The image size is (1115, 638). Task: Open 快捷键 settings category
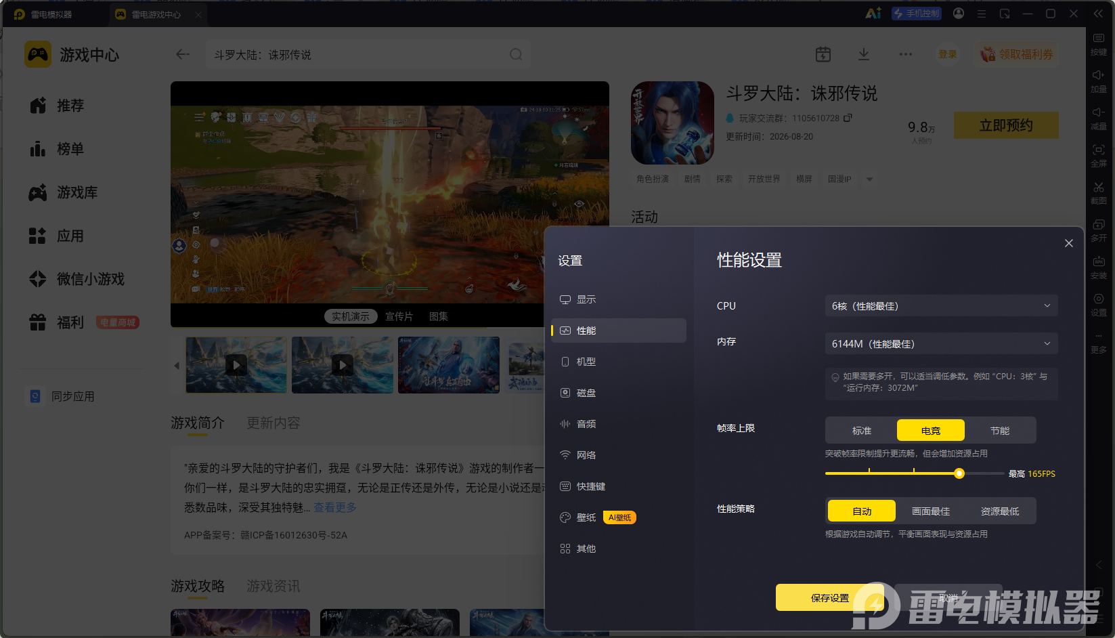pos(619,486)
